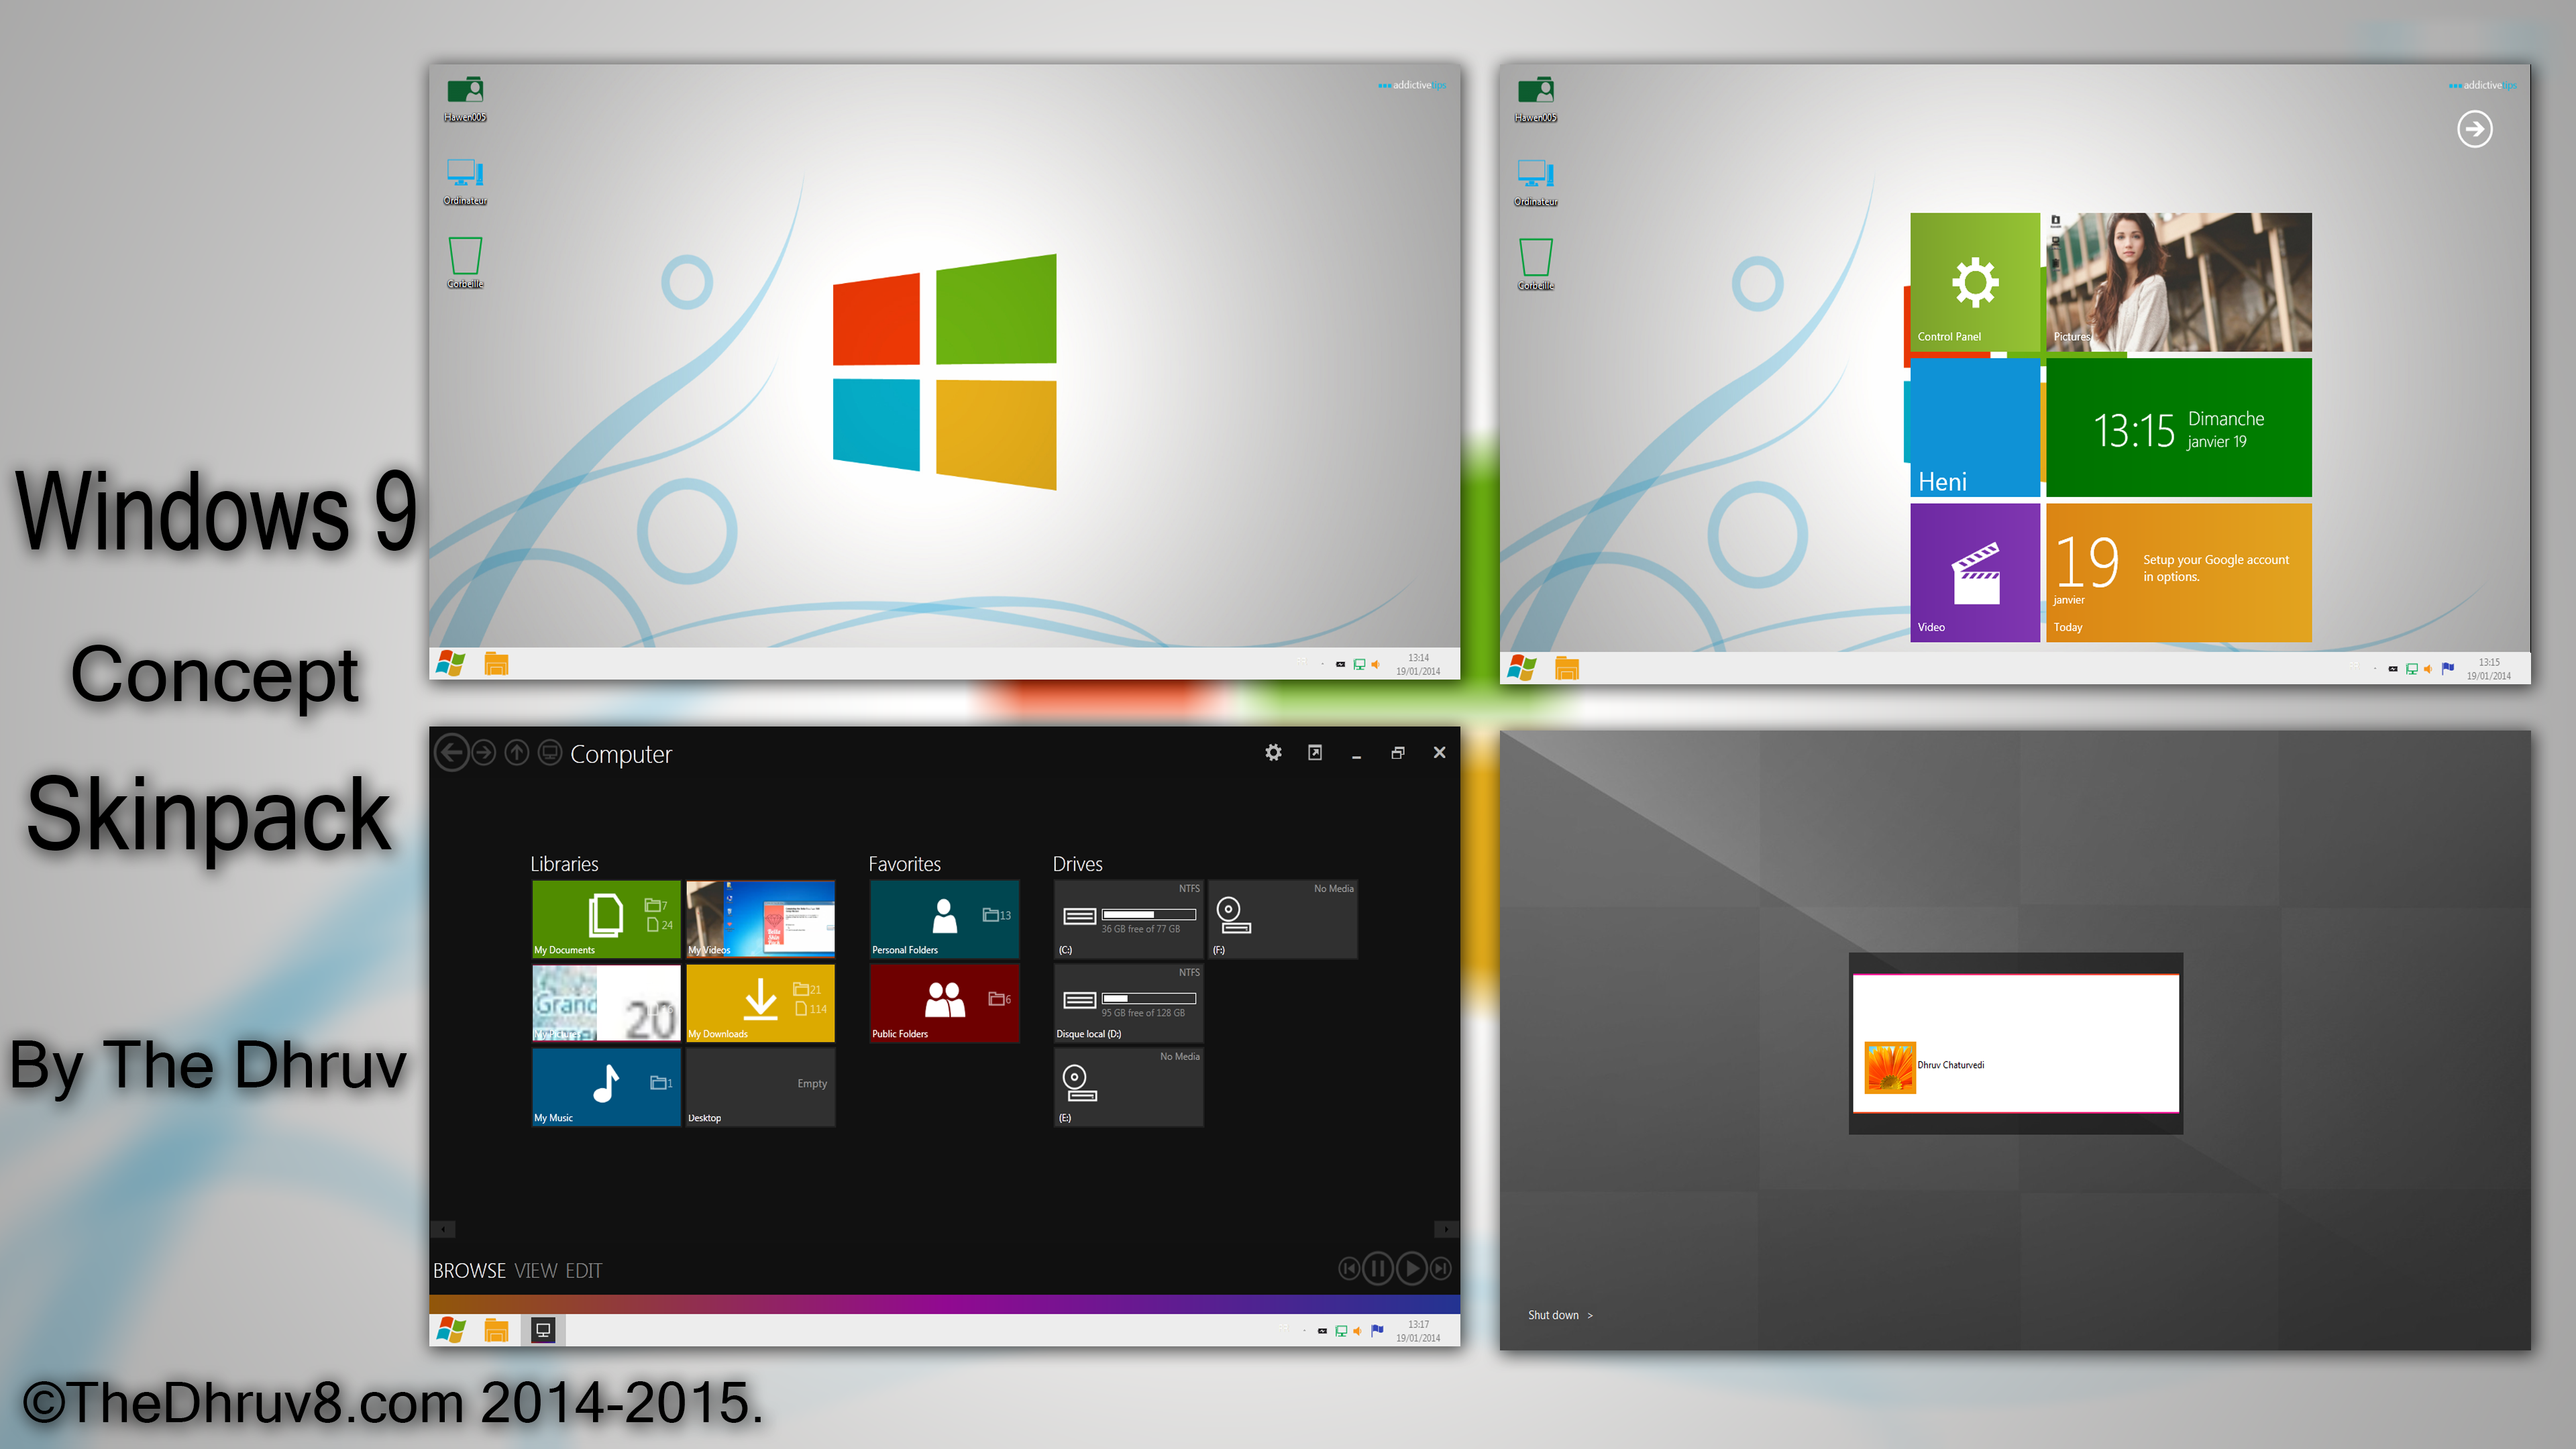Click the computer location icon beside the title
This screenshot has height=1449, width=2576.
[x=549, y=753]
